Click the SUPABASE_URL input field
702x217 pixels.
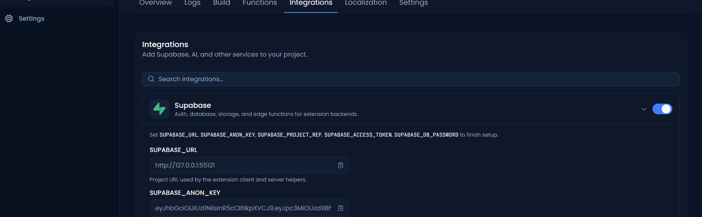(x=249, y=165)
